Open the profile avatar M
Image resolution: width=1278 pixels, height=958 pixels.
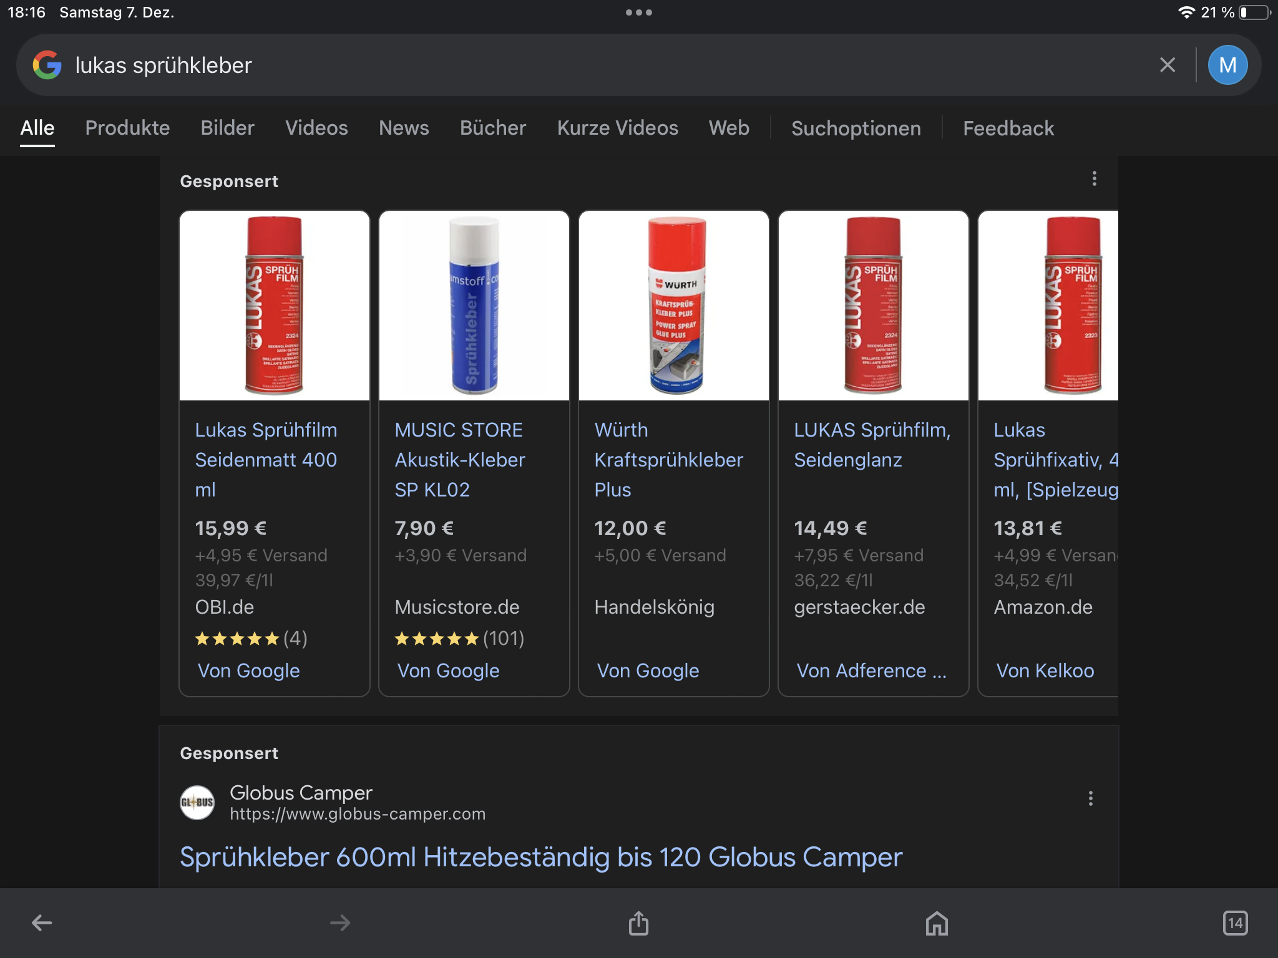[1227, 65]
